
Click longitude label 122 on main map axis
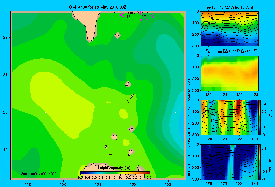point(133,185)
